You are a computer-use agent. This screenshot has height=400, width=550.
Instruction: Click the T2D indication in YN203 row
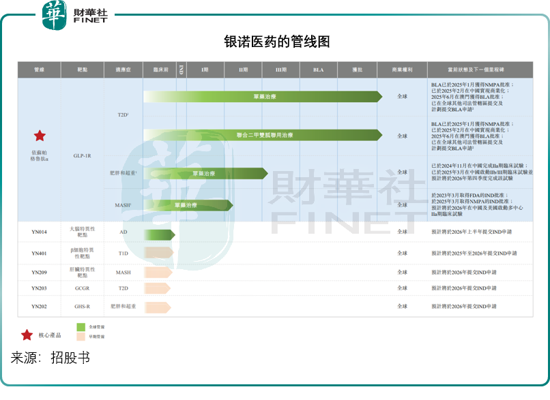(x=124, y=288)
